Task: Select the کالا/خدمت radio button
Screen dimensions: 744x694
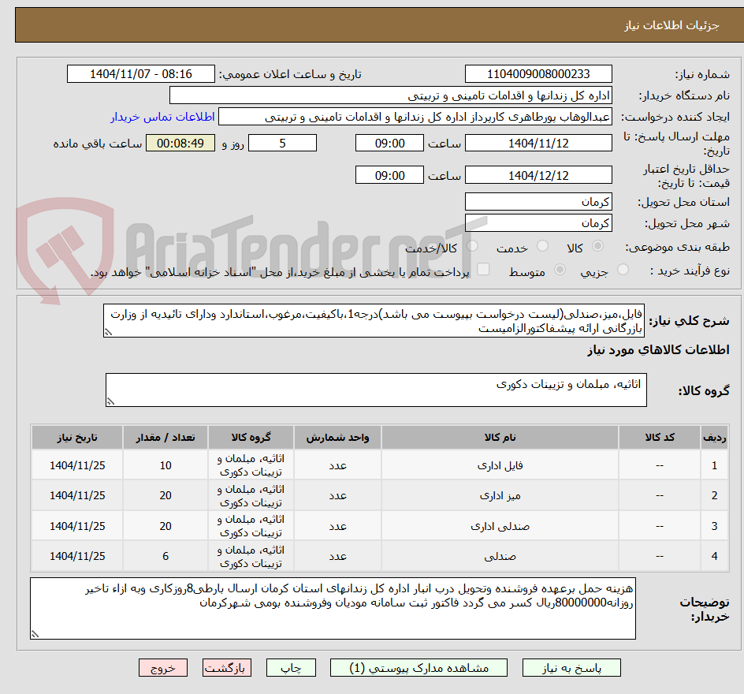Action: (x=472, y=245)
